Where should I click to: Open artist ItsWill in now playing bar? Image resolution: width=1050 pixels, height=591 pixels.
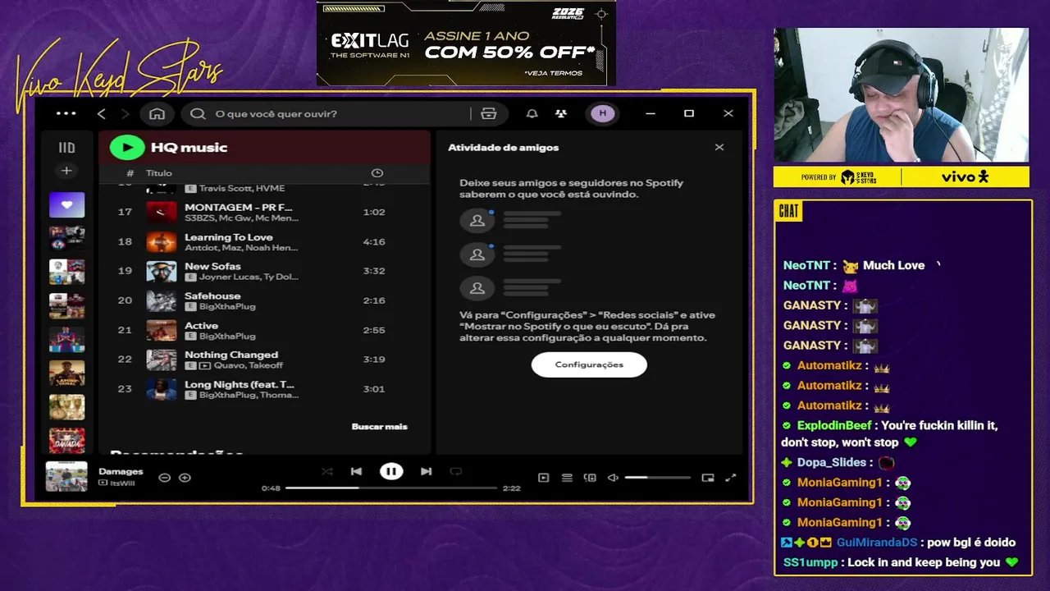pyautogui.click(x=122, y=483)
